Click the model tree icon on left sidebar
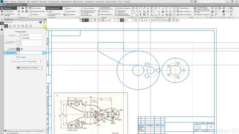Screen dimensions: 239x134 [1, 20]
